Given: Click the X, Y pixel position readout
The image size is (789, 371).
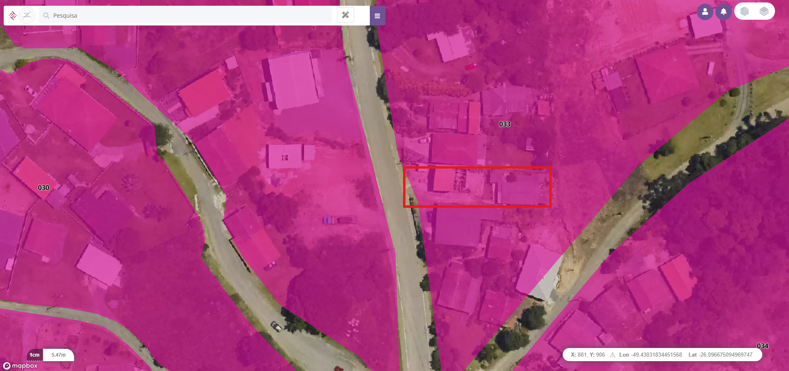Looking at the screenshot, I should click(588, 355).
